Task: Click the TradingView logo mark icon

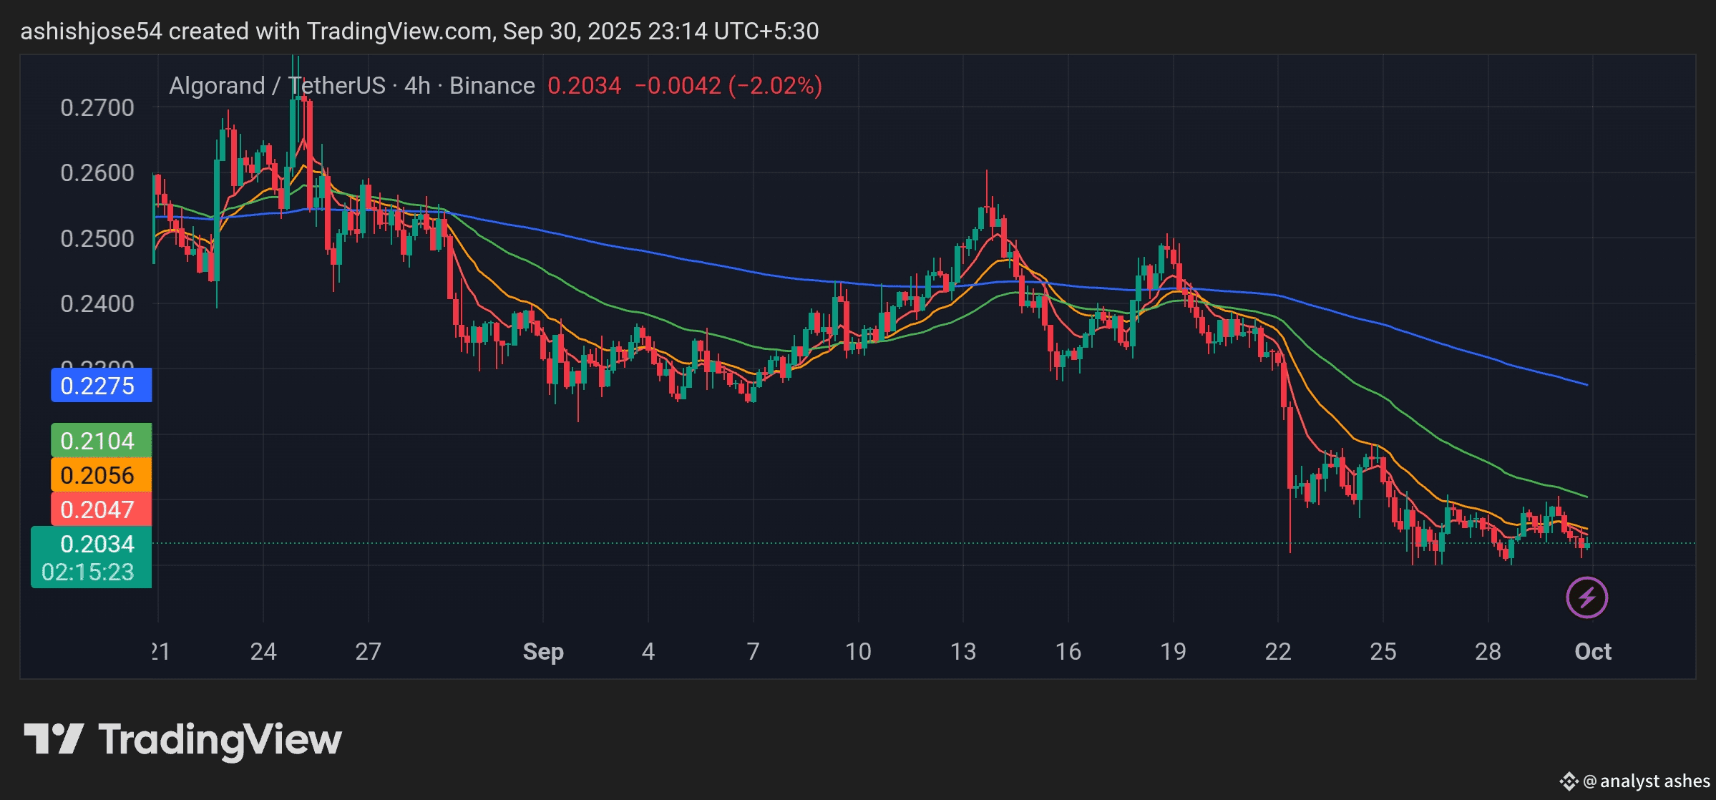Action: point(54,738)
